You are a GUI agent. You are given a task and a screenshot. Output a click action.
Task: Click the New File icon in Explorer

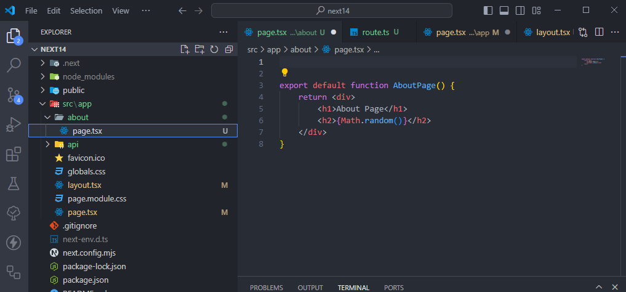pyautogui.click(x=184, y=49)
